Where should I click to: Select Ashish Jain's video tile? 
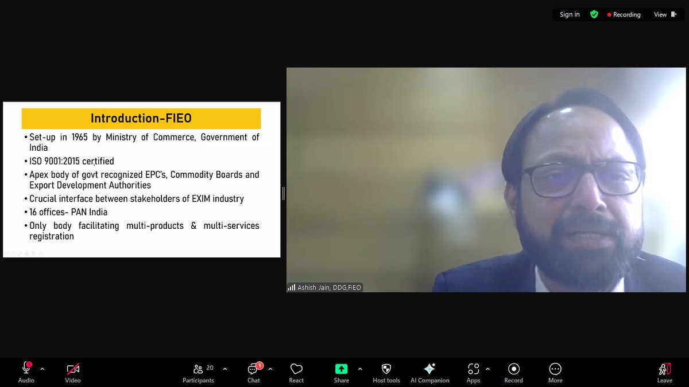(x=486, y=180)
